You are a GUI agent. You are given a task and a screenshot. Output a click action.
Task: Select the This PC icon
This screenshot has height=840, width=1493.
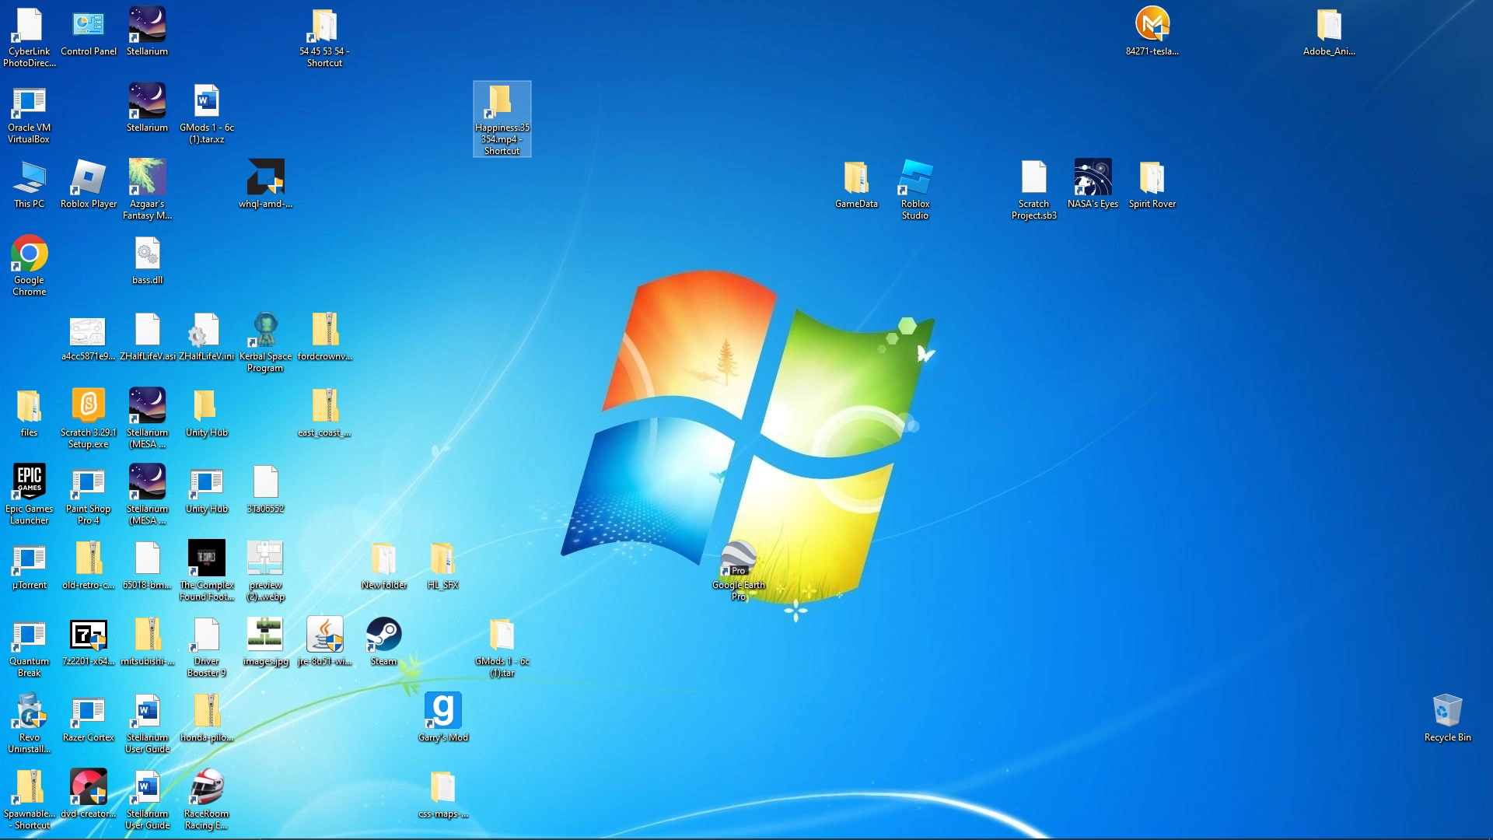30,178
